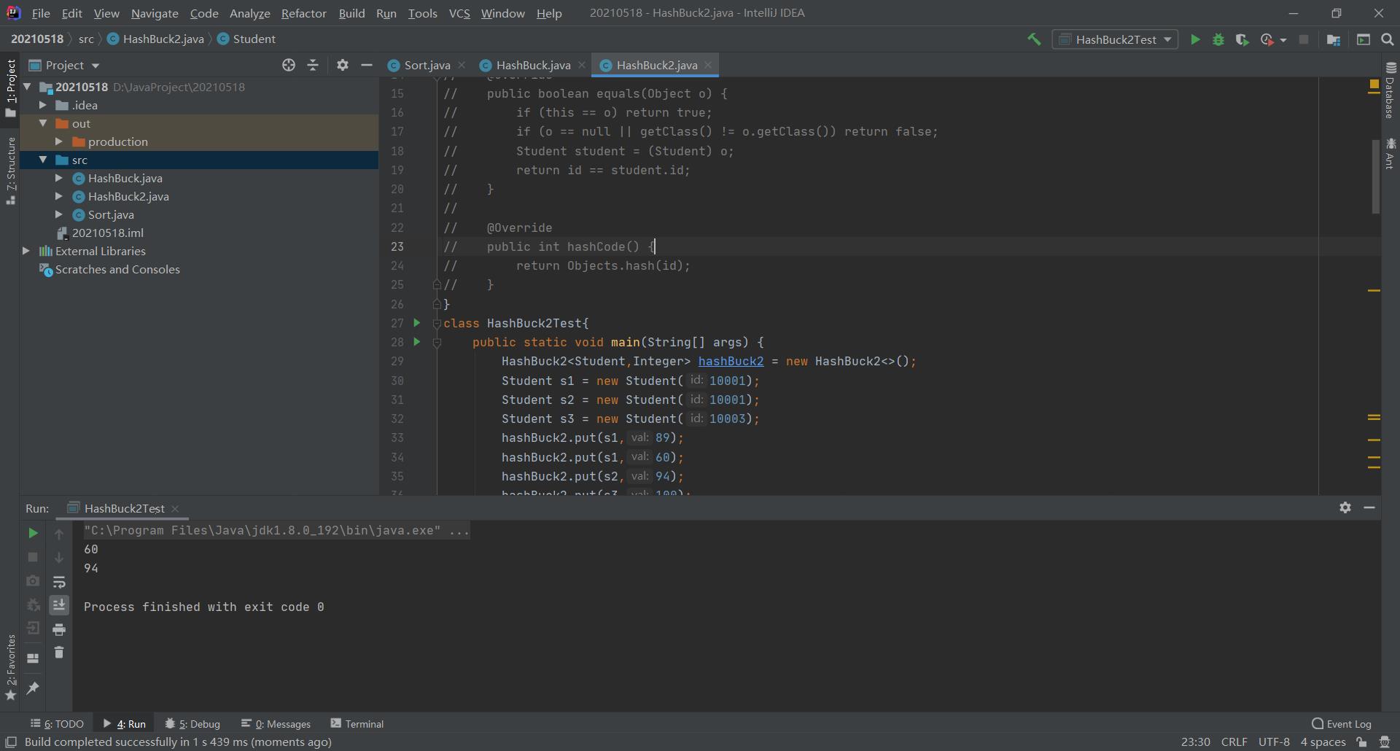Collapse the src folder
Screen dimensions: 1400x751
click(43, 160)
